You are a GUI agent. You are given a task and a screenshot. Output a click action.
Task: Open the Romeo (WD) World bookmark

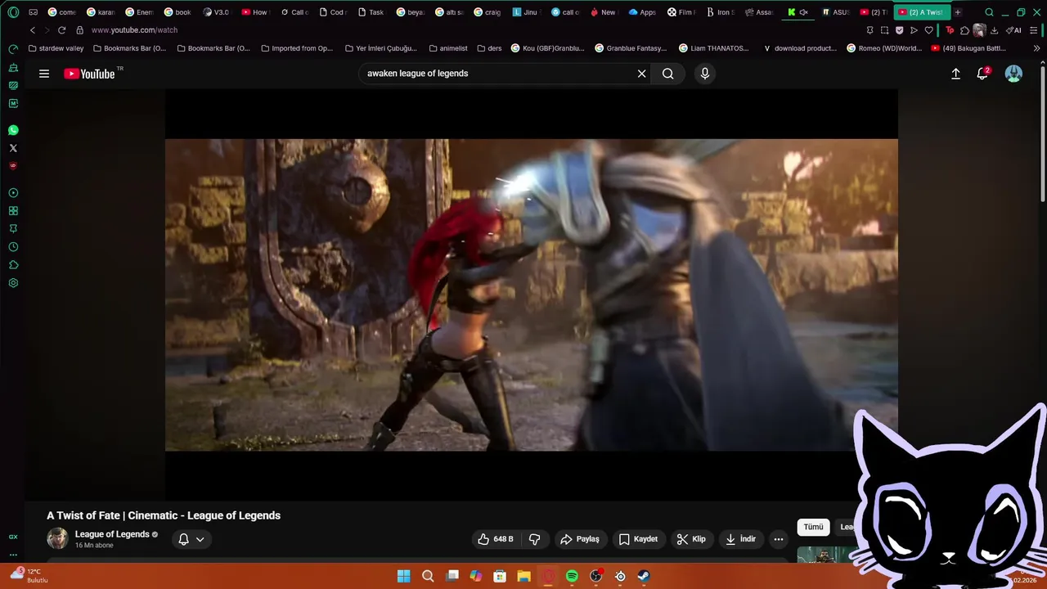pyautogui.click(x=885, y=48)
